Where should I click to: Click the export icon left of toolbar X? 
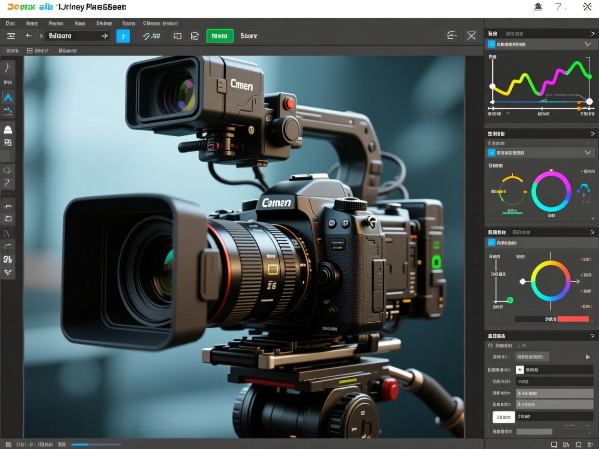(452, 36)
